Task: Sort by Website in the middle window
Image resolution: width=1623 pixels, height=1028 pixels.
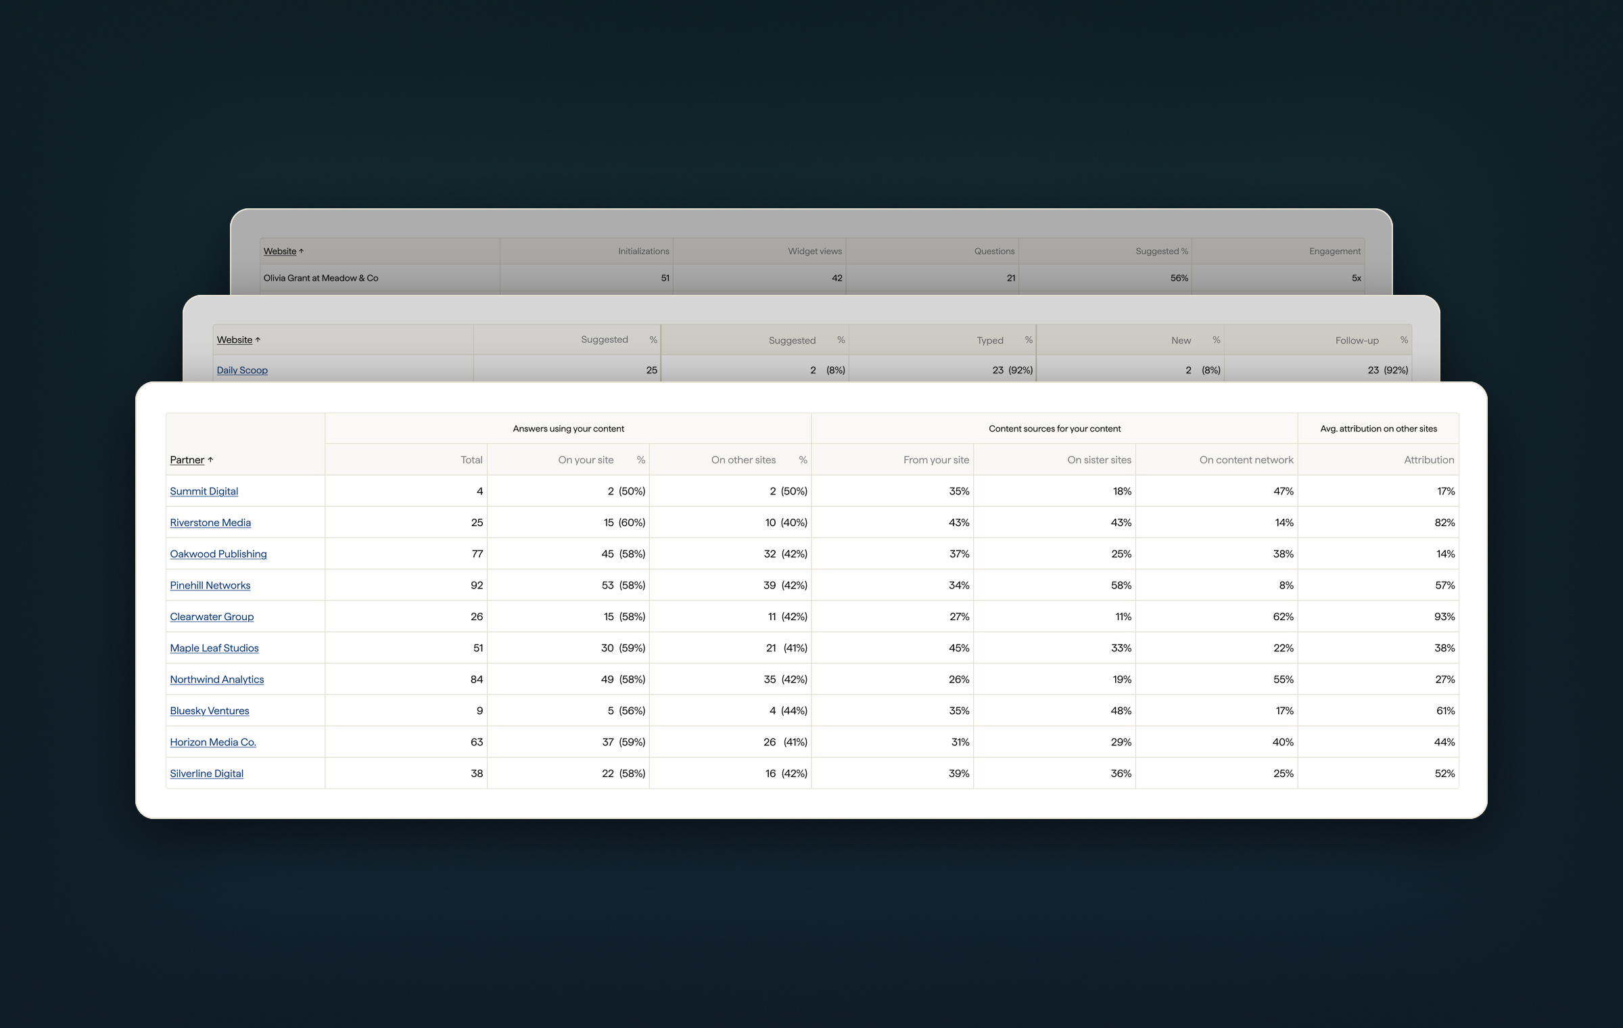Action: (x=234, y=340)
